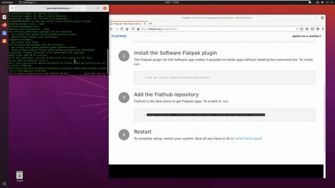Open terminal hamburger menu
Screen dimensions: 335x188
click(83, 8)
